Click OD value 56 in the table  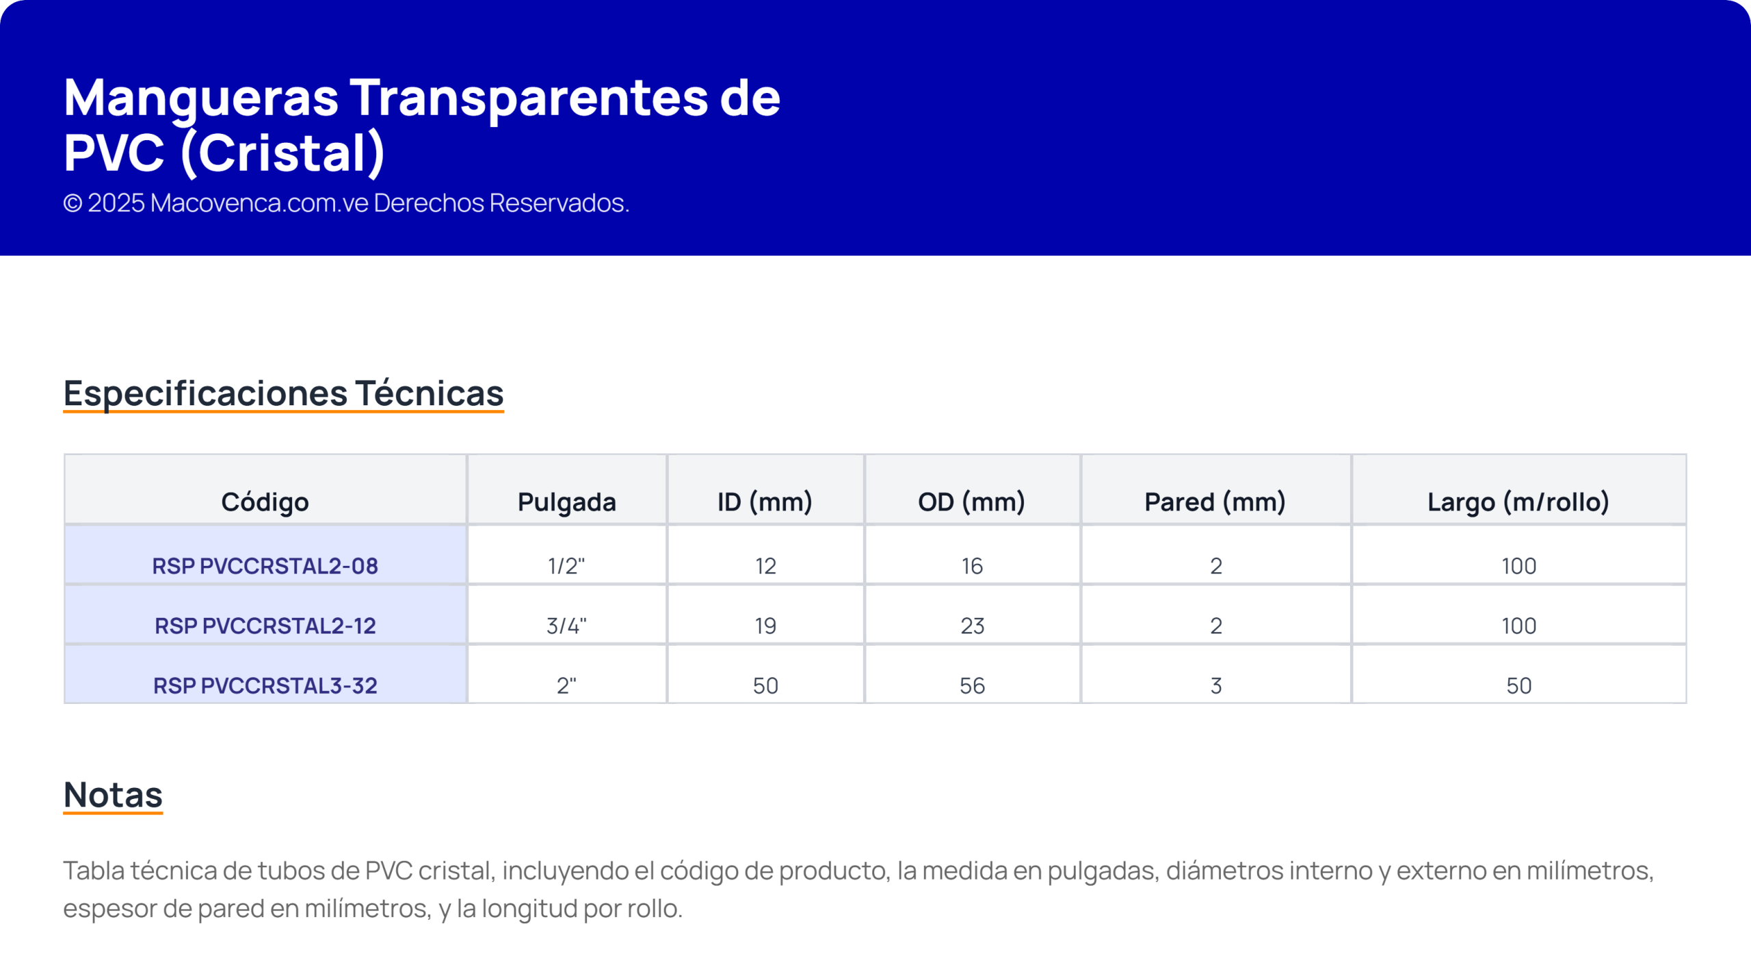pos(972,685)
